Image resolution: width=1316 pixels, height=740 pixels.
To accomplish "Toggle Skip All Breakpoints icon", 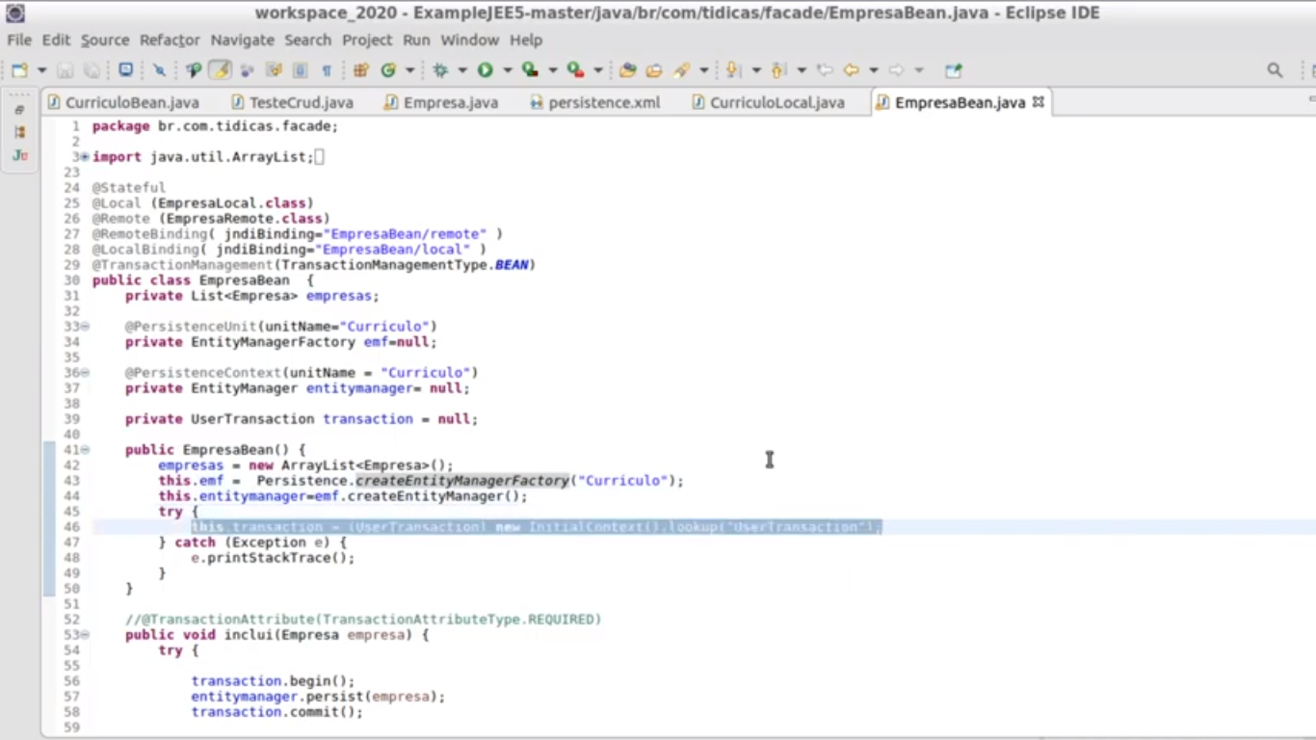I will point(160,70).
